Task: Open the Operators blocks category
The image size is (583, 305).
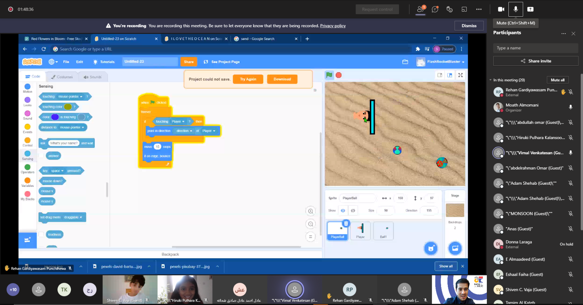Action: point(27,169)
